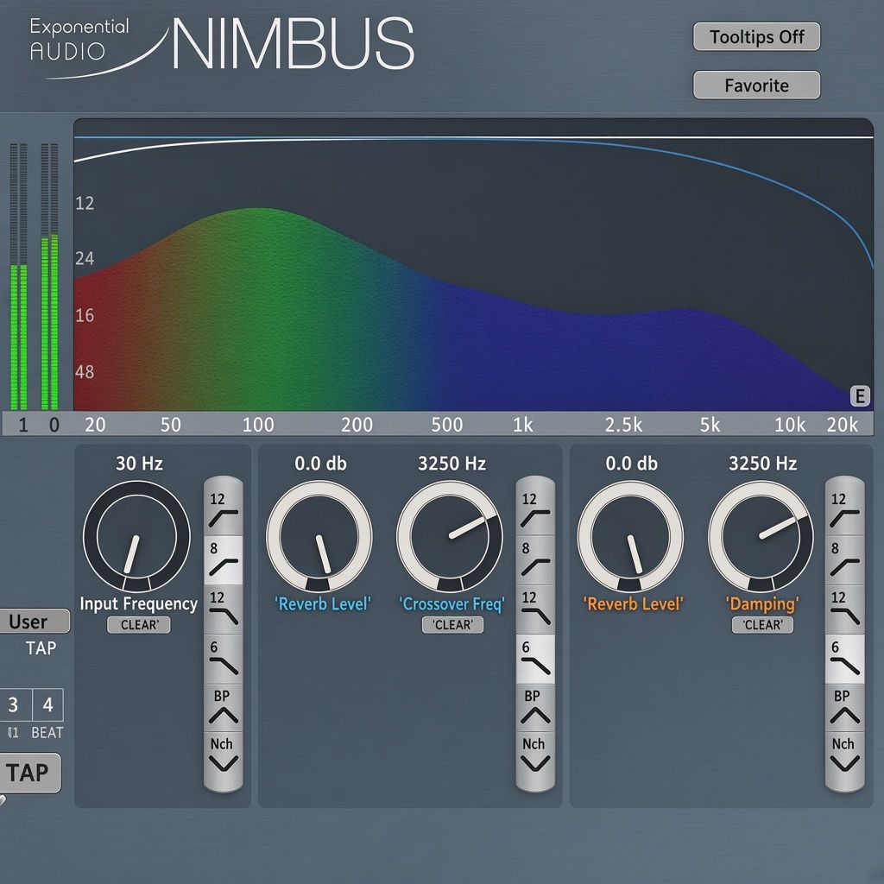This screenshot has height=884, width=884.
Task: Click the green level meters beside the spectrum
Action: tap(34, 276)
